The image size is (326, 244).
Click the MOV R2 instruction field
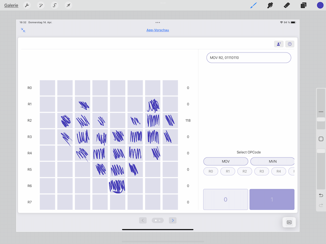[248, 58]
